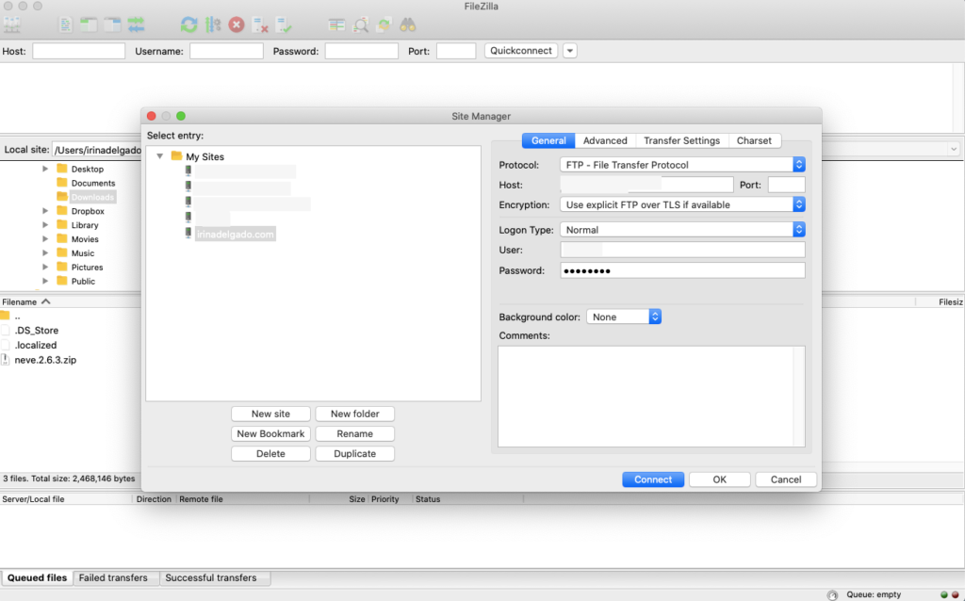Click the New Bookmark button

(x=270, y=433)
